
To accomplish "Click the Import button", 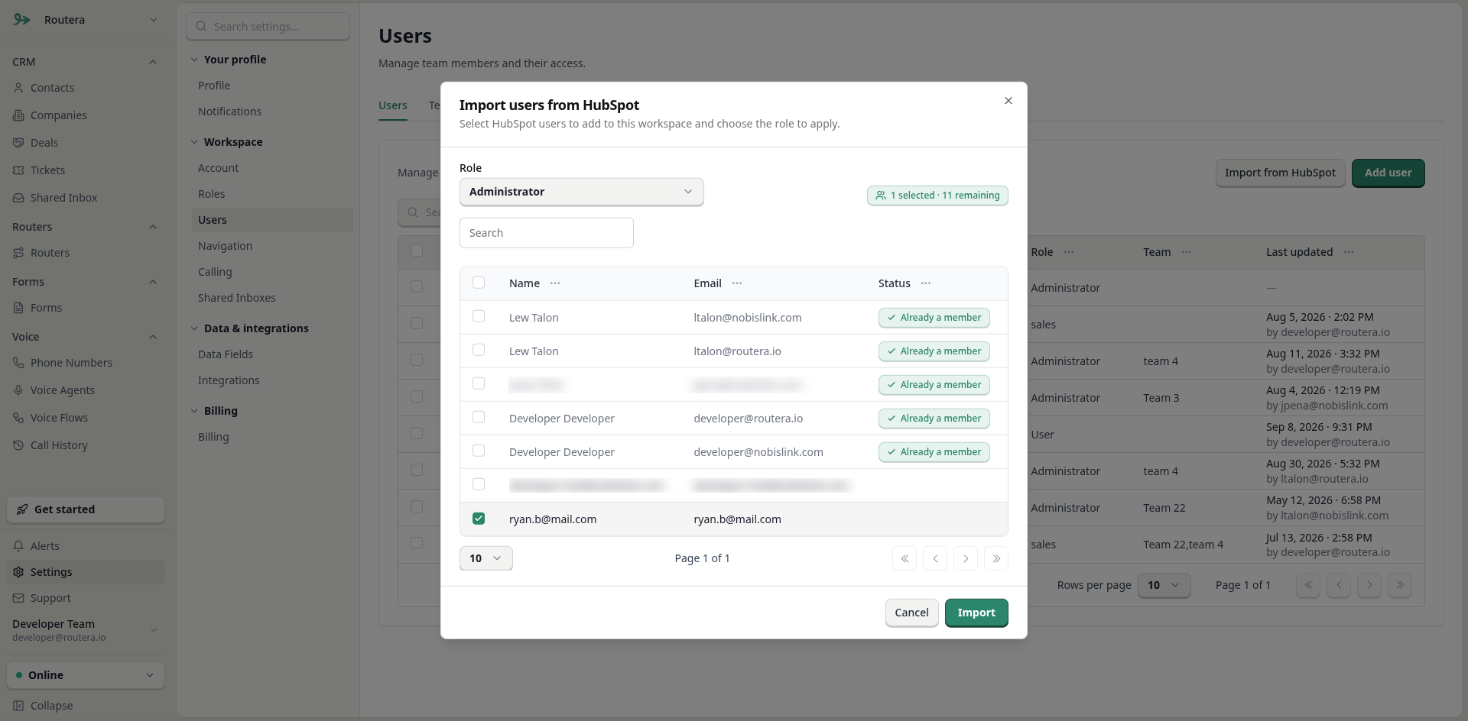I will tap(976, 613).
